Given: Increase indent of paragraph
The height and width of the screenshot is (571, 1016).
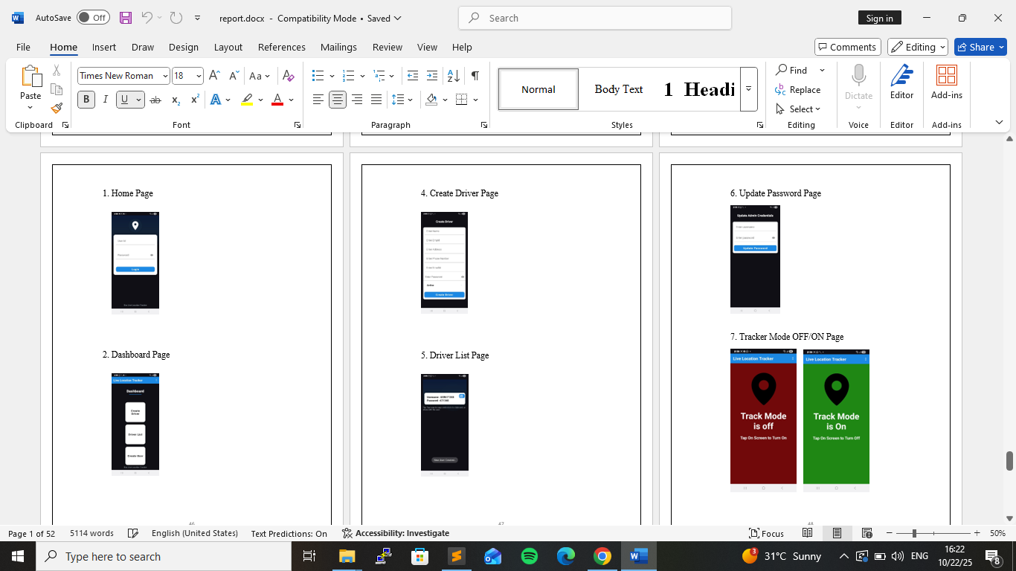Looking at the screenshot, I should [432, 76].
